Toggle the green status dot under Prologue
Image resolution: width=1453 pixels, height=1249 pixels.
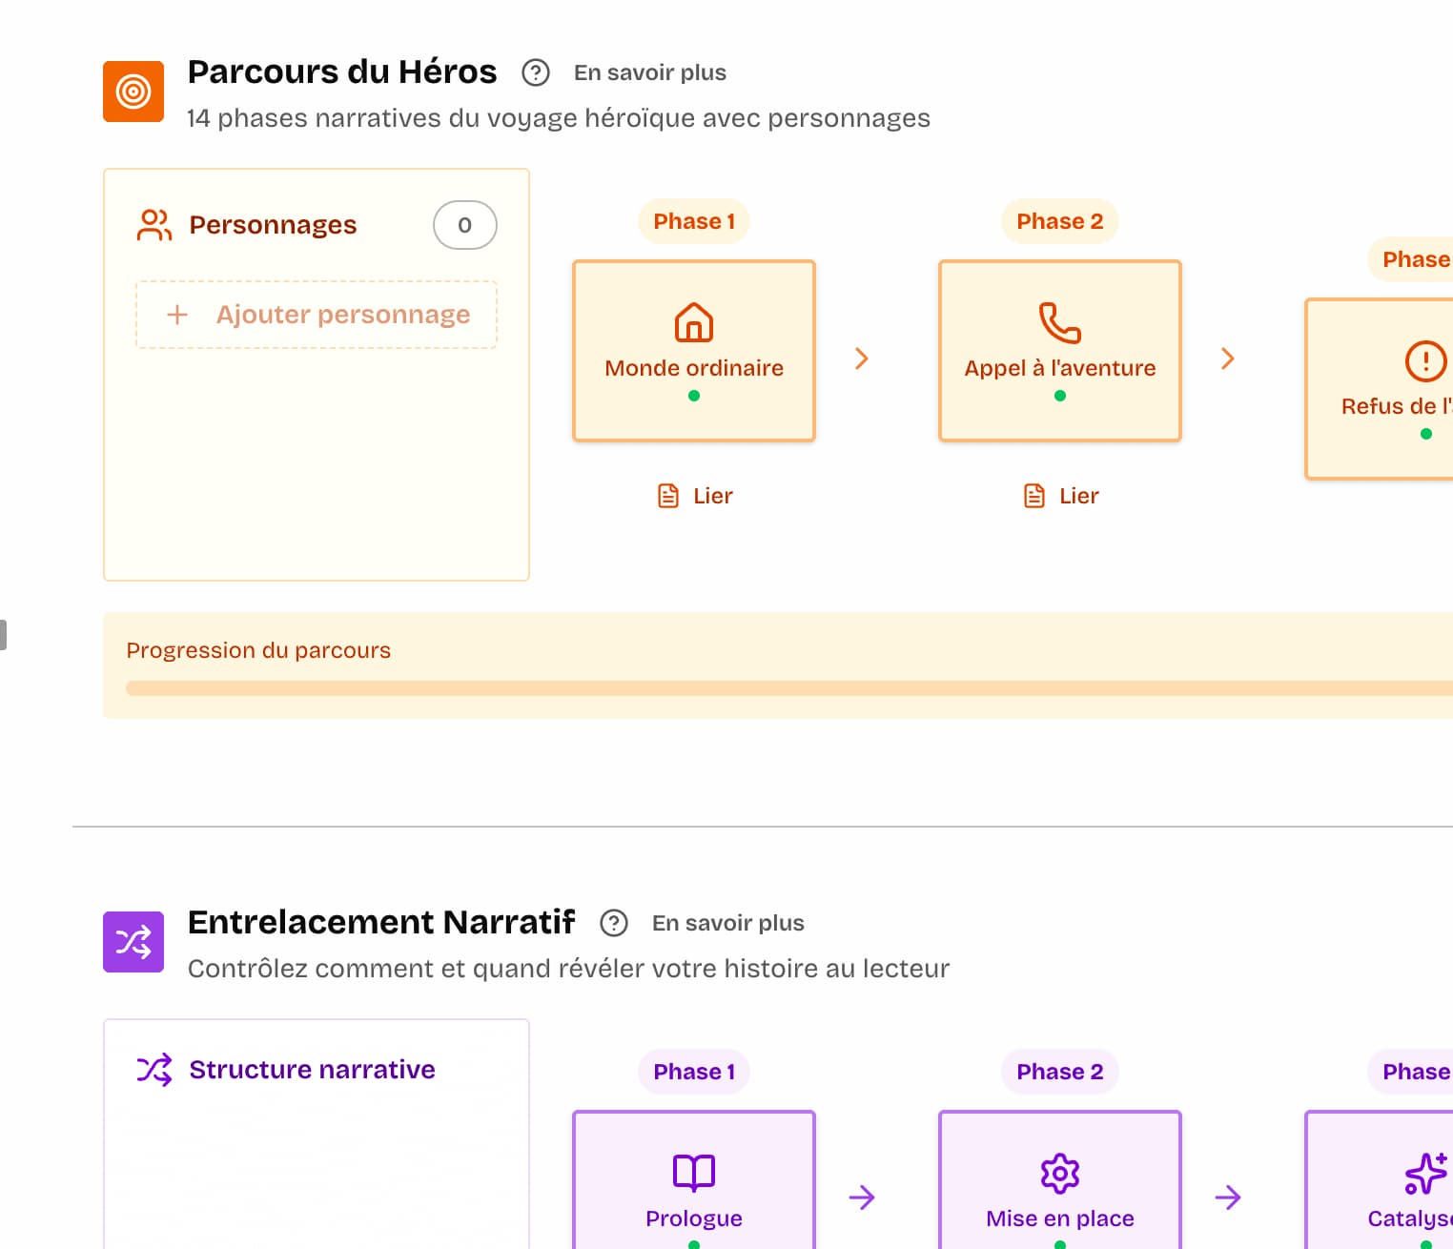point(693,1244)
